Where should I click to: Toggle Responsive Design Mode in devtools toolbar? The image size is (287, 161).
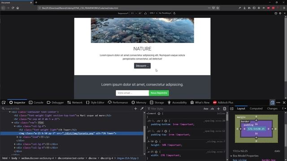click(x=272, y=102)
